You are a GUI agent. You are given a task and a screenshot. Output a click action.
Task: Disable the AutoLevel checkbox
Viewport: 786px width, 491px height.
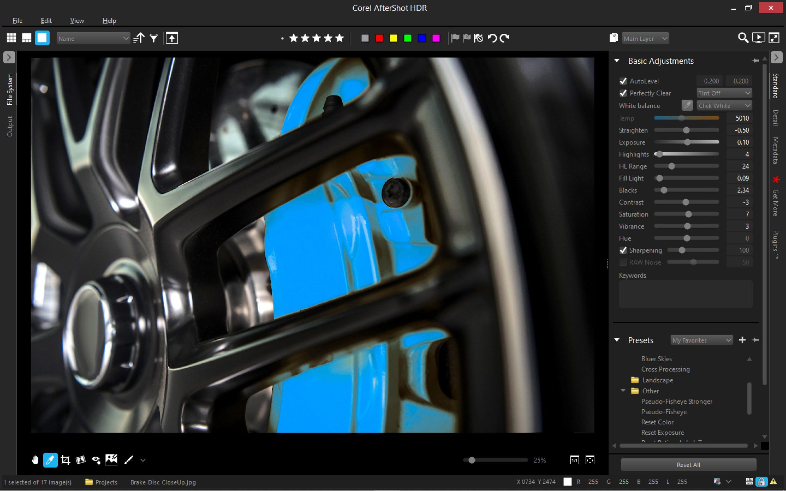pyautogui.click(x=623, y=81)
